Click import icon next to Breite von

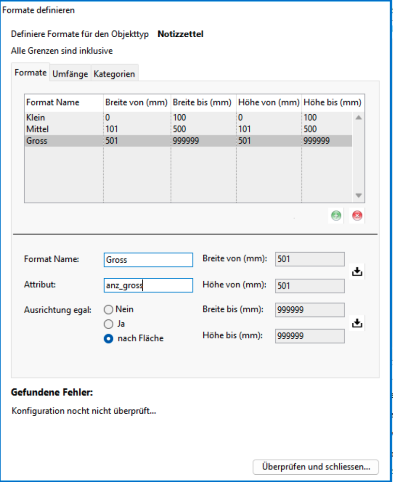(357, 272)
